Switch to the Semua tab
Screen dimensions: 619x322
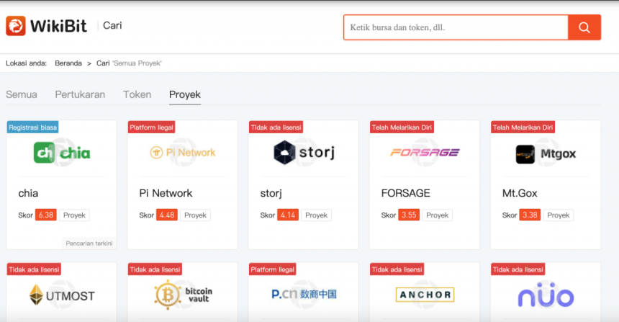pyautogui.click(x=22, y=94)
